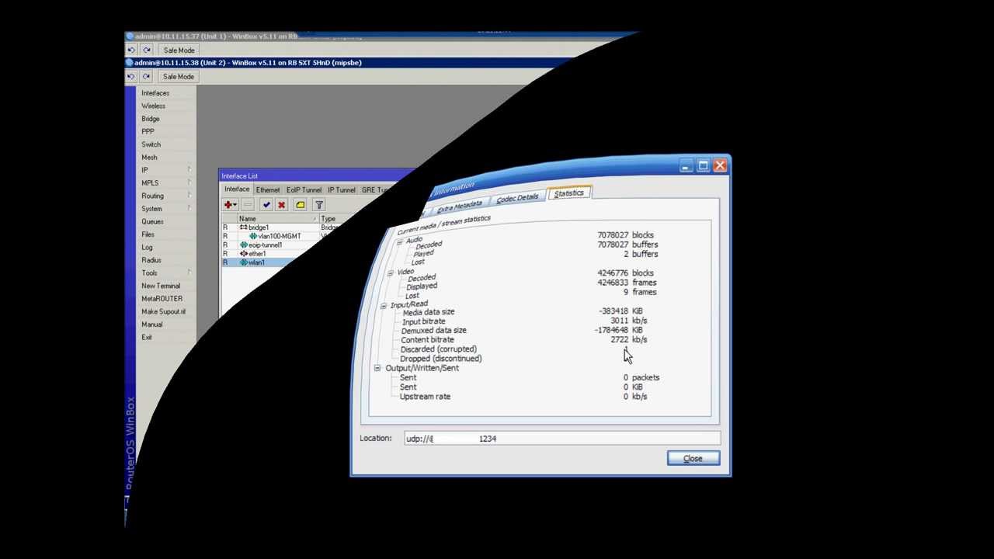Screen dimensions: 994x559
Task: Toggle Safe Mode in Unit 1 window
Action: pos(179,50)
